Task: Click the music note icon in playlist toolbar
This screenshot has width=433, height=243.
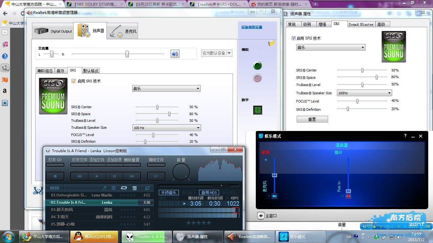Action: (105, 188)
